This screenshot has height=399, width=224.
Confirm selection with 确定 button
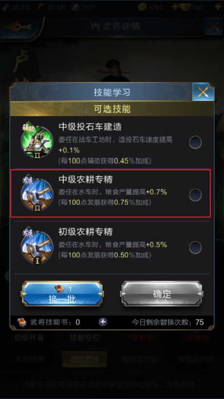(162, 294)
